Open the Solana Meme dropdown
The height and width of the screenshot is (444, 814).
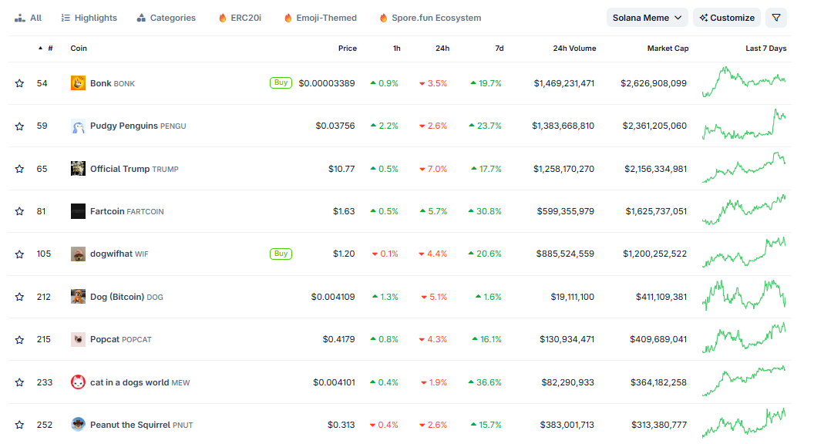coord(647,18)
